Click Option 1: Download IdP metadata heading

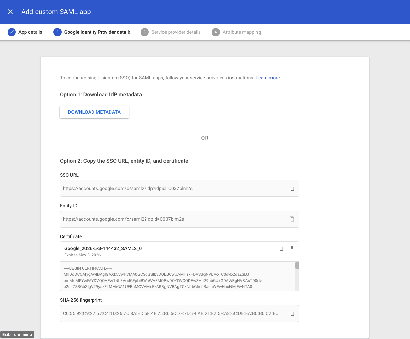101,95
